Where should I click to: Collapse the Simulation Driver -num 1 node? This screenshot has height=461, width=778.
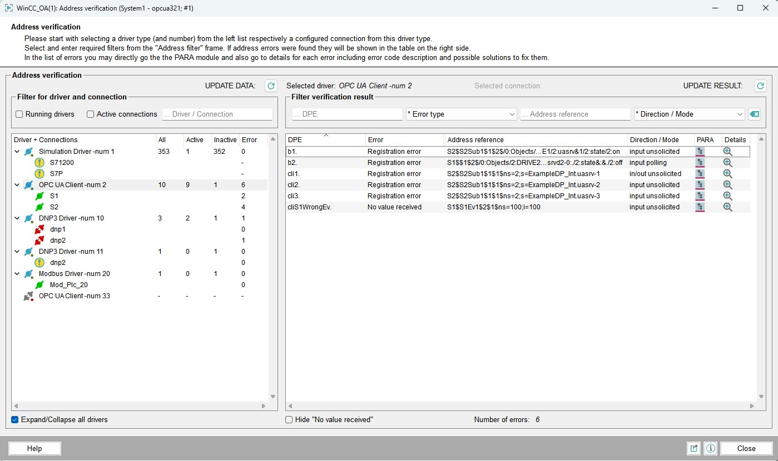point(17,152)
